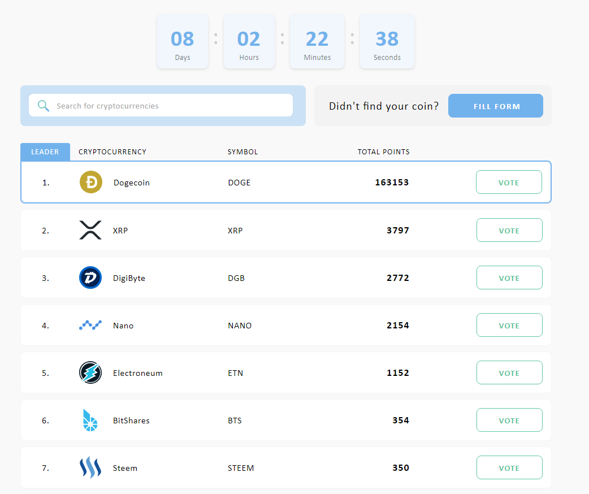This screenshot has height=494, width=589.
Task: Vote for Electroneum
Action: (x=509, y=372)
